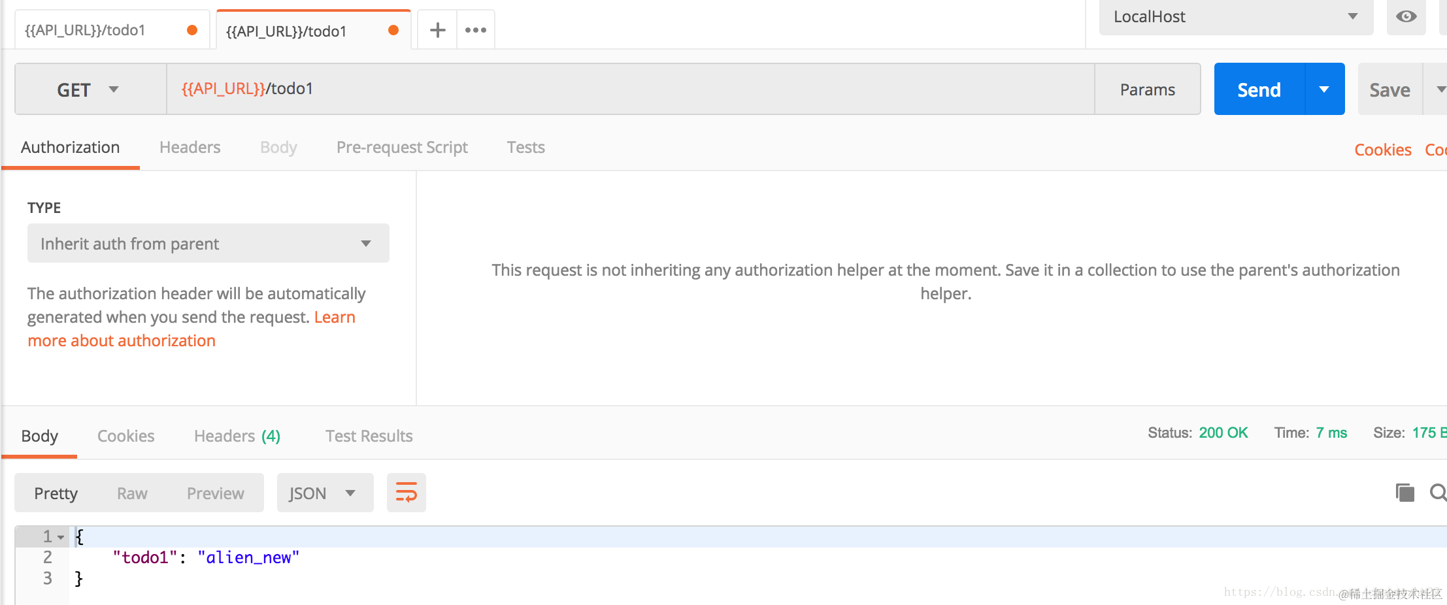Click the "alien_new" value in response

(x=248, y=557)
